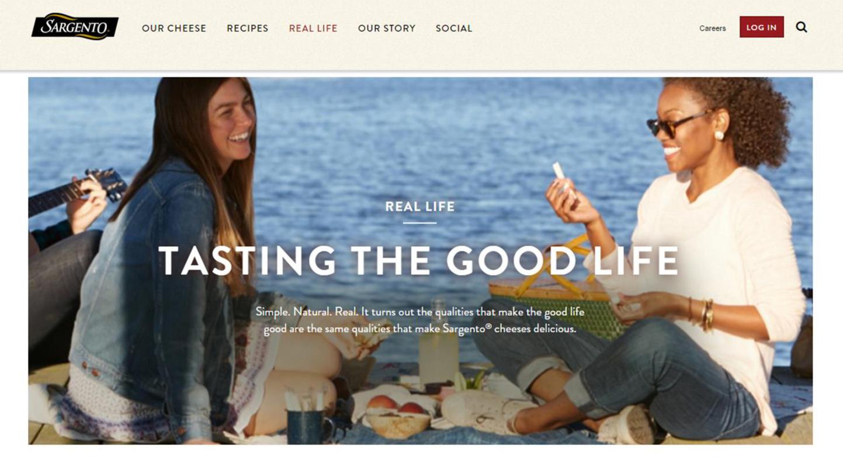The image size is (843, 467).
Task: Click the bowl of peaches
Action: pos(398,417)
